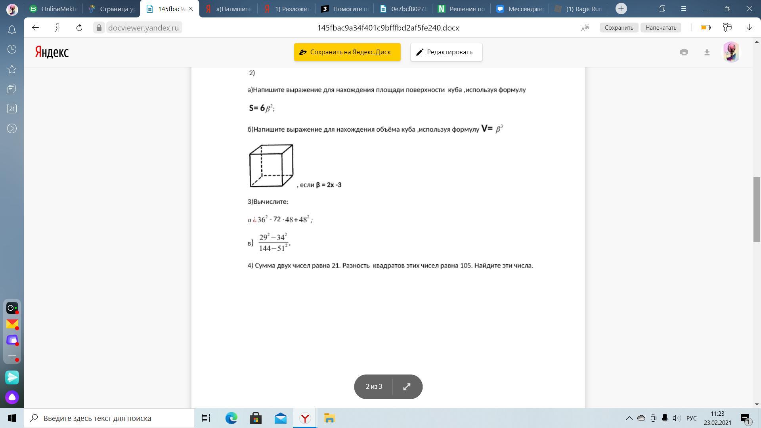Reload the page with refresh icon
The height and width of the screenshot is (428, 761).
click(x=79, y=28)
